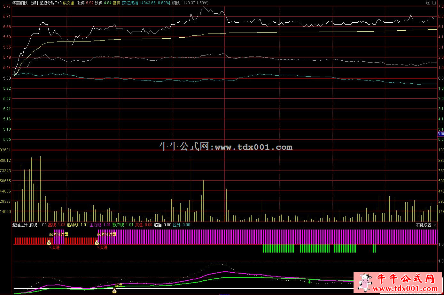Select the 分时 view label in header
444x295 pixels.
click(34, 3)
